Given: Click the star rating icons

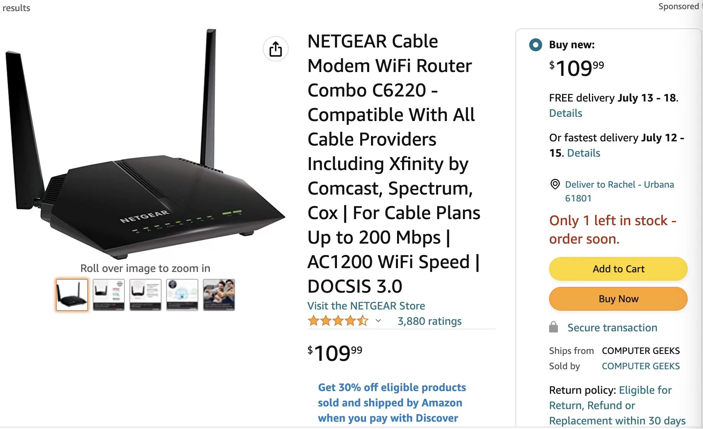Looking at the screenshot, I should coord(338,321).
